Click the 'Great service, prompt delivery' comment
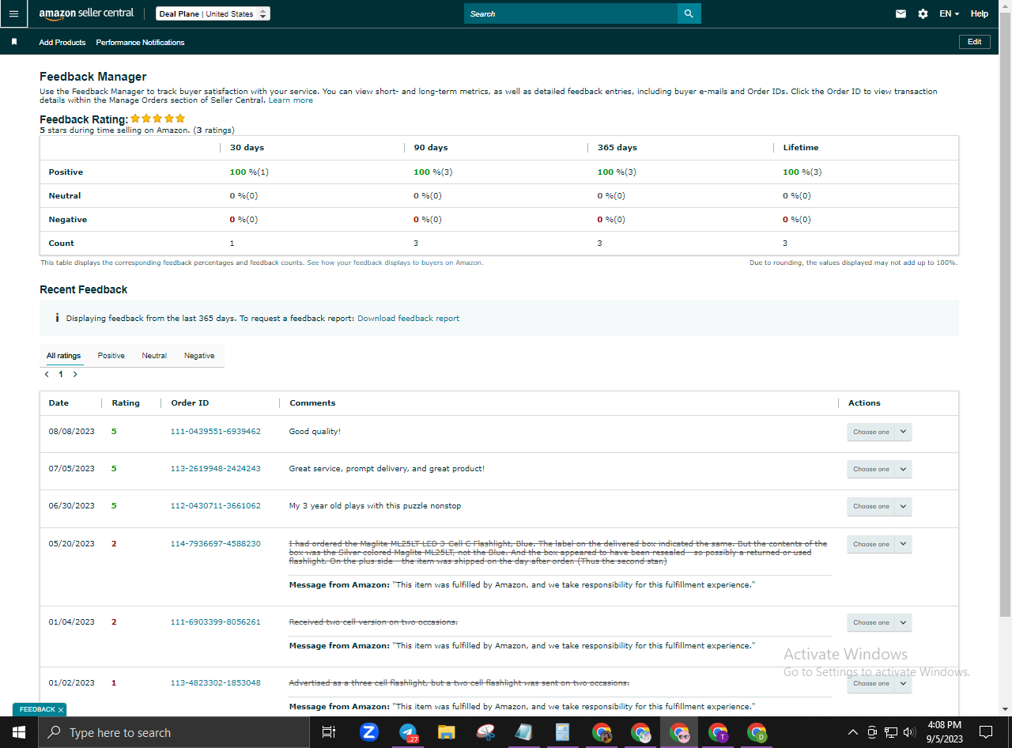This screenshot has width=1012, height=748. pos(387,469)
